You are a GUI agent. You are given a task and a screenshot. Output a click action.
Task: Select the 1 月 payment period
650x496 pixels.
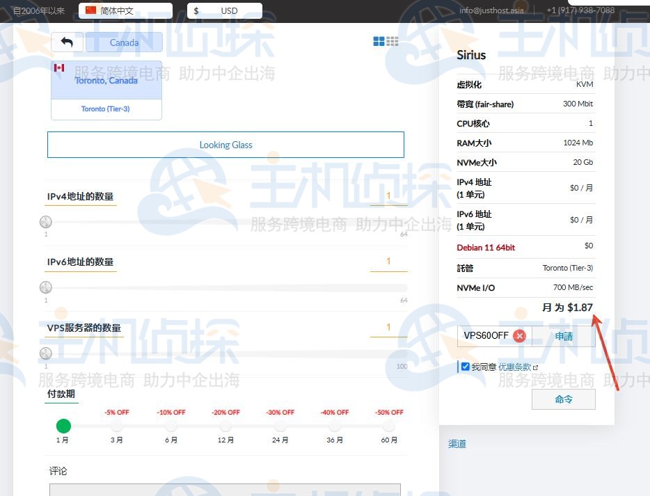tap(63, 426)
